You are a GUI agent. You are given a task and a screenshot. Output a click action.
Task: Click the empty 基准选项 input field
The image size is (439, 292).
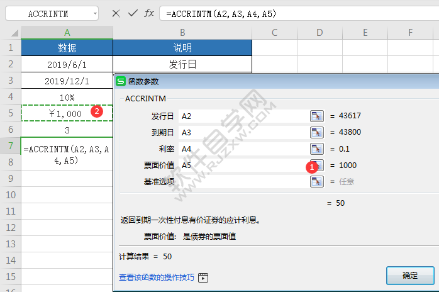click(244, 182)
